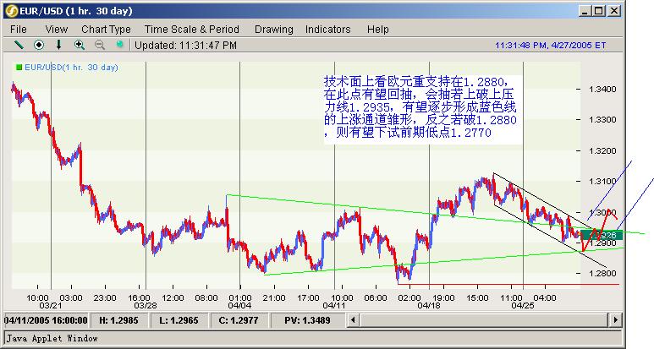Click the L: 1.2965 status field
This screenshot has height=349, width=654.
pos(179,320)
